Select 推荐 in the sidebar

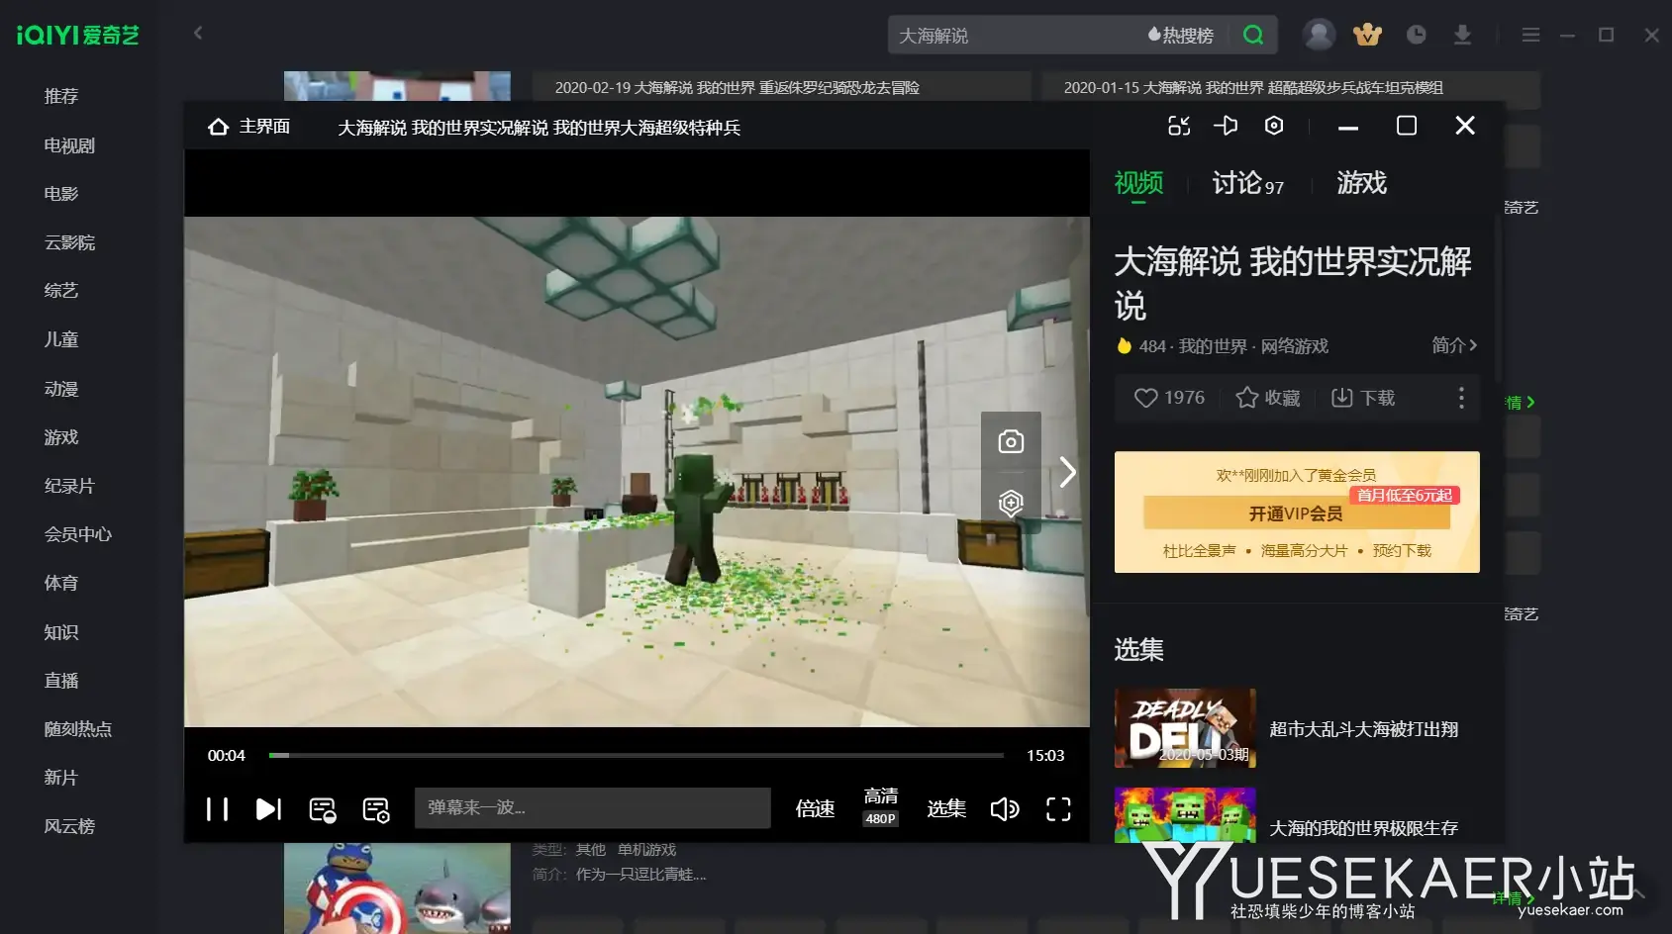61,96
